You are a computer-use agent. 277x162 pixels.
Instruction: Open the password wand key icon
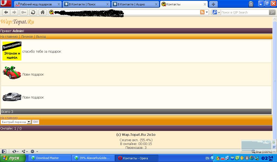coord(24,12)
